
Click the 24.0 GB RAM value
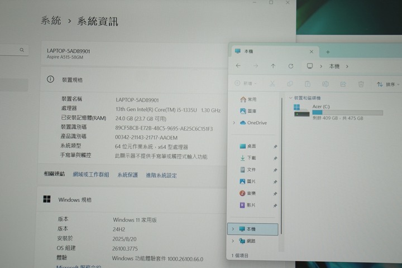pyautogui.click(x=141, y=119)
